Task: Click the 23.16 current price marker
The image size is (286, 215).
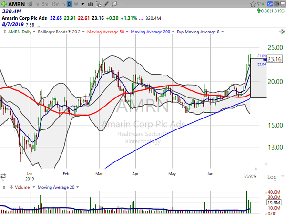Action: 275,59
